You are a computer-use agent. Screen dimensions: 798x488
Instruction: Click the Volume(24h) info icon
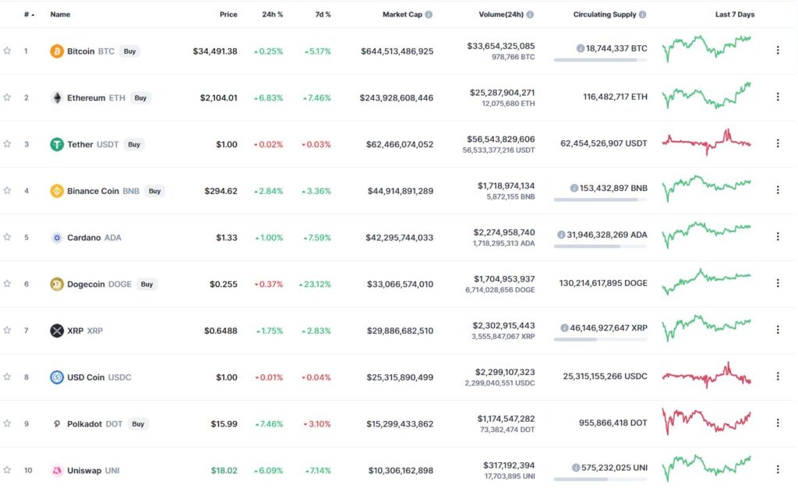[x=530, y=15]
